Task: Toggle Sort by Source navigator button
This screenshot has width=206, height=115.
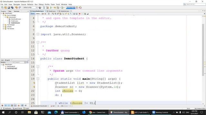Action: 25,105
